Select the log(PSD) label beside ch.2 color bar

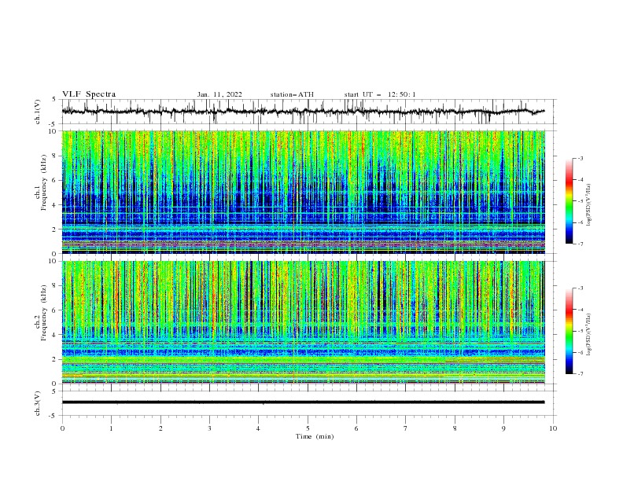click(x=588, y=335)
